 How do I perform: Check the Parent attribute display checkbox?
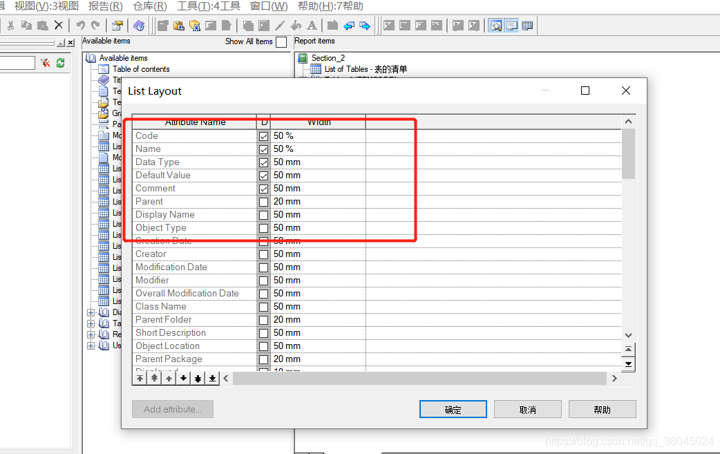pos(263,202)
